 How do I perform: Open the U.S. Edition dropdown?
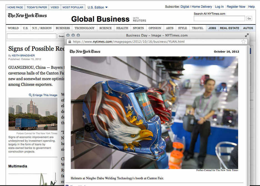[x=97, y=8]
